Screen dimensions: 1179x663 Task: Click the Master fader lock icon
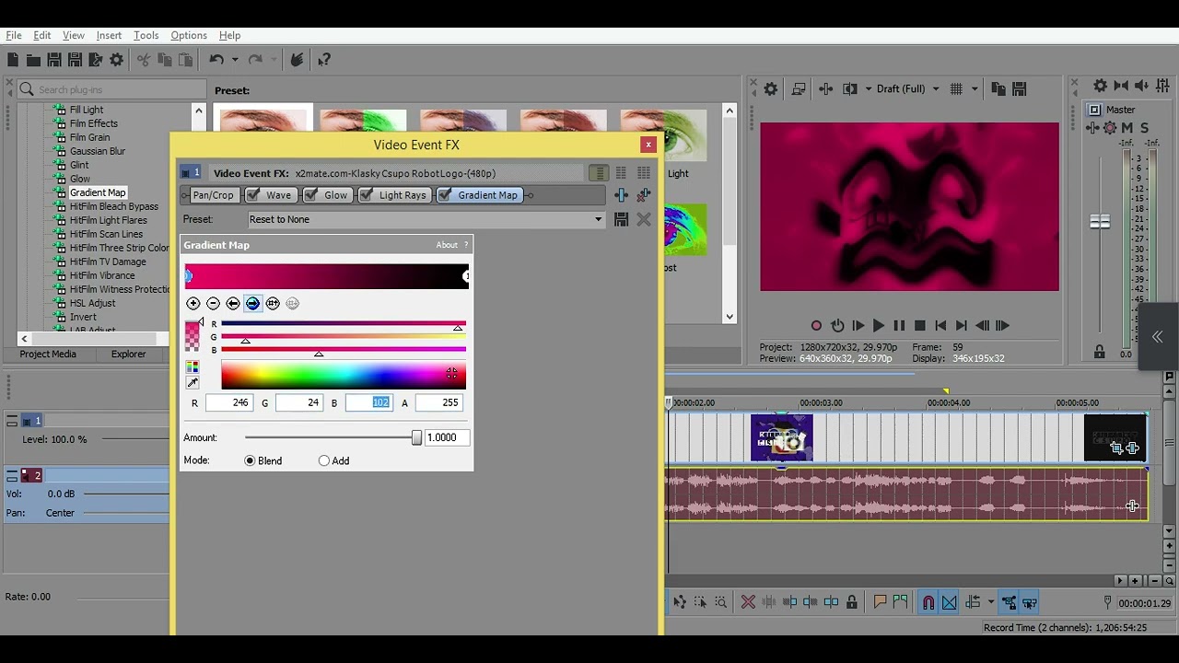(x=1099, y=352)
